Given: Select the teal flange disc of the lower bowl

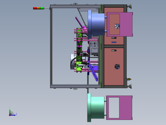Looking at the screenshot, I should (89, 108).
